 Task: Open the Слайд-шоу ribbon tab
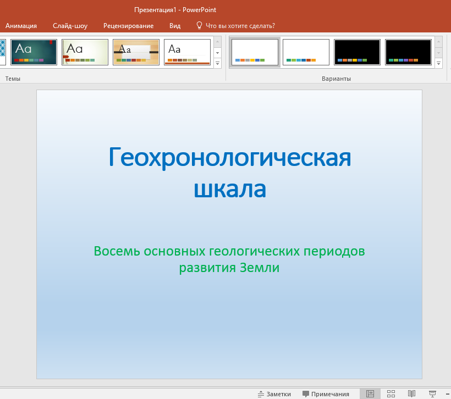tap(70, 26)
